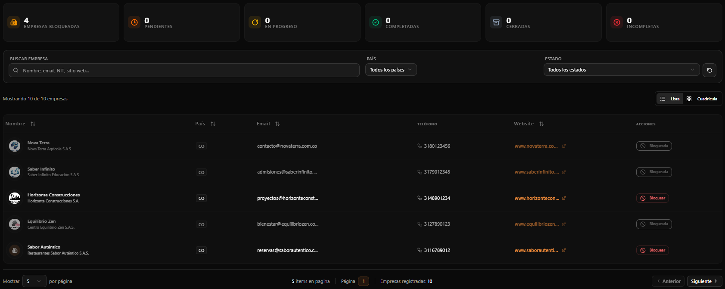The width and height of the screenshot is (725, 289).
Task: Click the En Progreso refresh icon
Action: [x=255, y=22]
